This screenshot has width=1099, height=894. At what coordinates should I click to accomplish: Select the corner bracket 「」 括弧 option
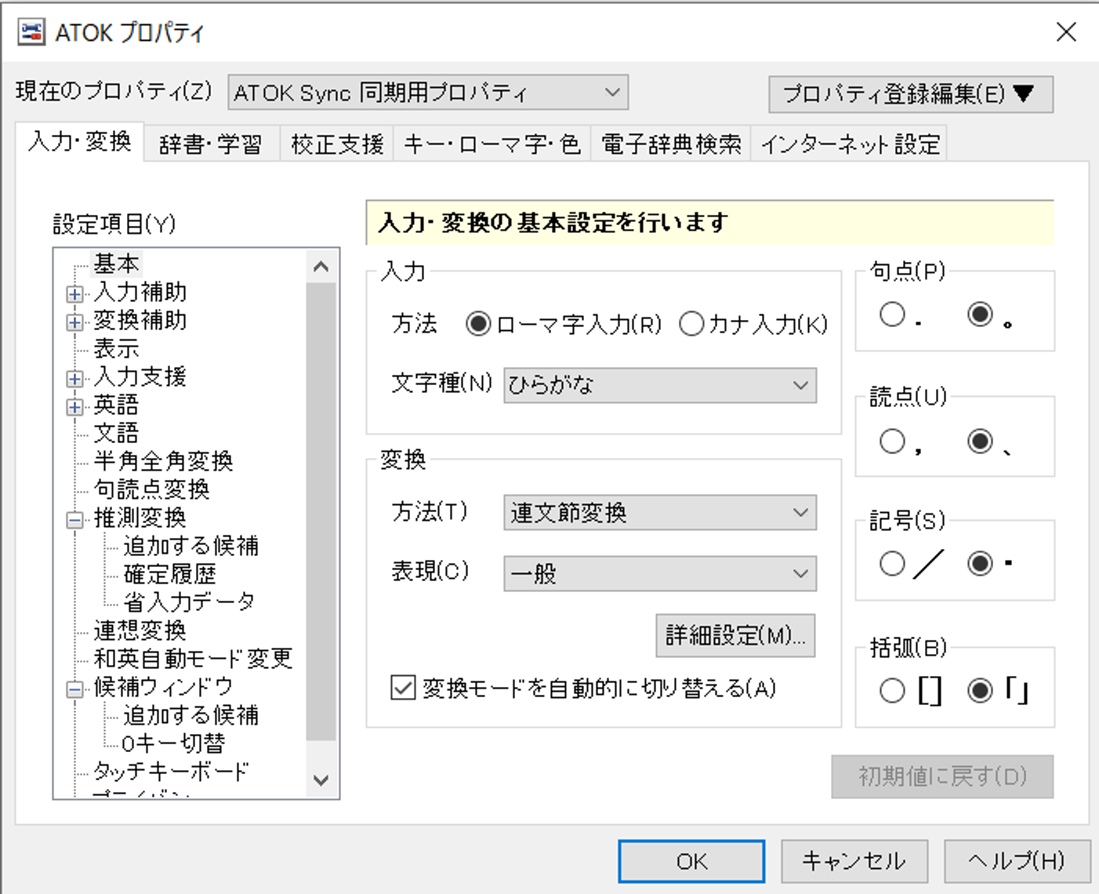(x=980, y=691)
